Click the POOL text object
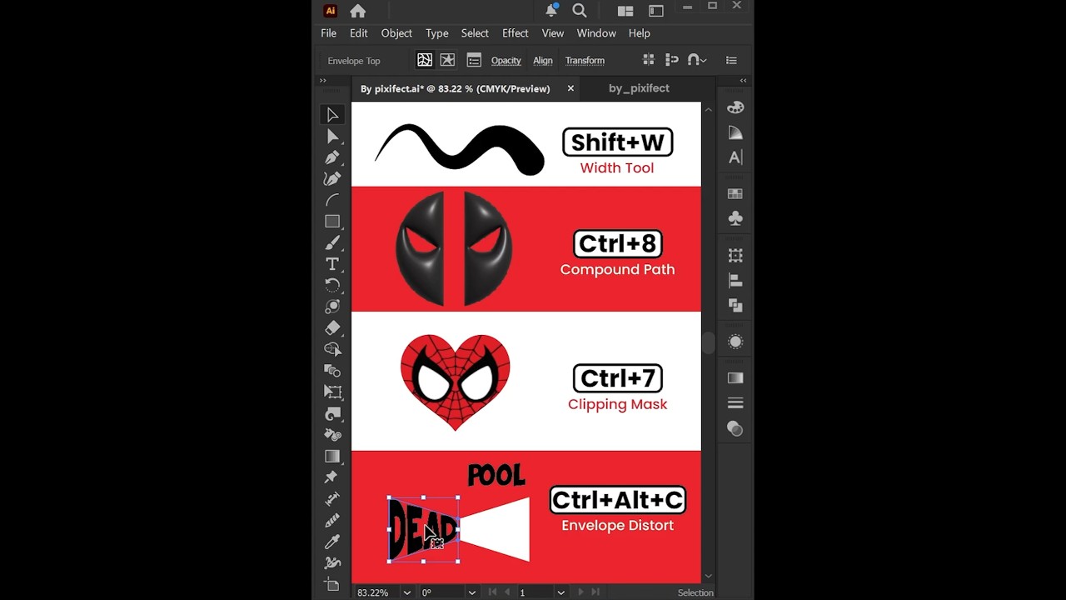This screenshot has height=600, width=1066. point(496,475)
